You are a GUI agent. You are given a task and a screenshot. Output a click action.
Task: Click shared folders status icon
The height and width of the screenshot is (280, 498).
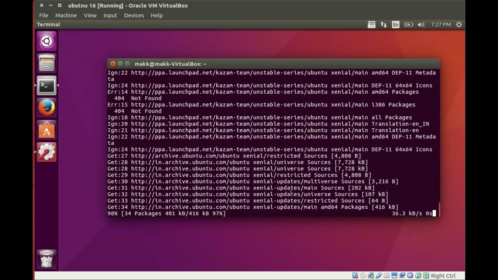387,276
